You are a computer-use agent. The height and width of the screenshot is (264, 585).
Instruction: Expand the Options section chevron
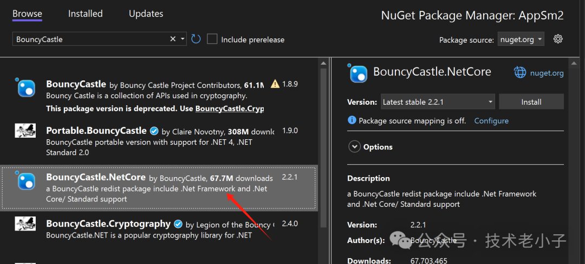coord(355,147)
